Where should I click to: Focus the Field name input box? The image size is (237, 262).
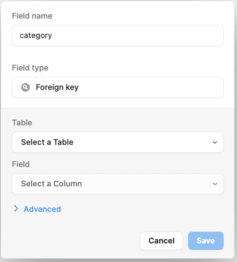point(118,35)
